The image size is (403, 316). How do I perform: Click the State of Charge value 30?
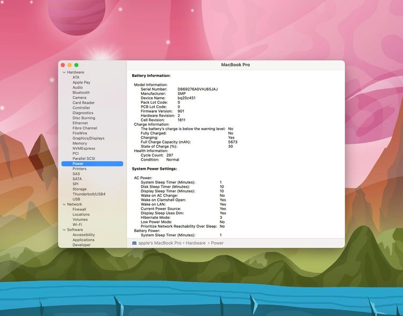point(231,147)
